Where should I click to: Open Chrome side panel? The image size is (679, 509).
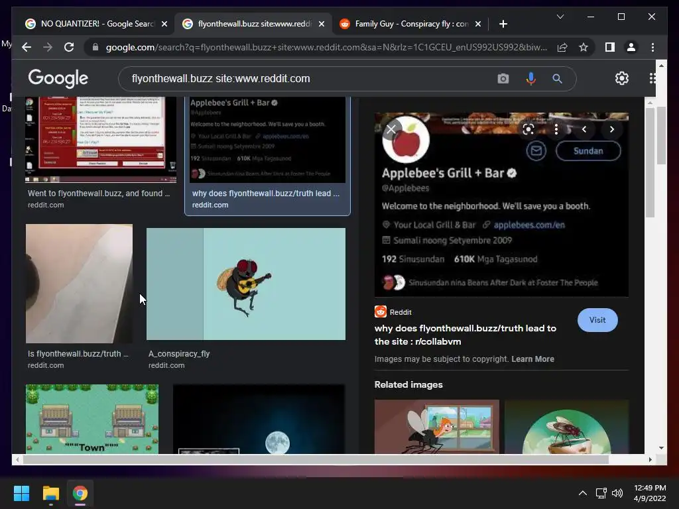[x=610, y=47]
